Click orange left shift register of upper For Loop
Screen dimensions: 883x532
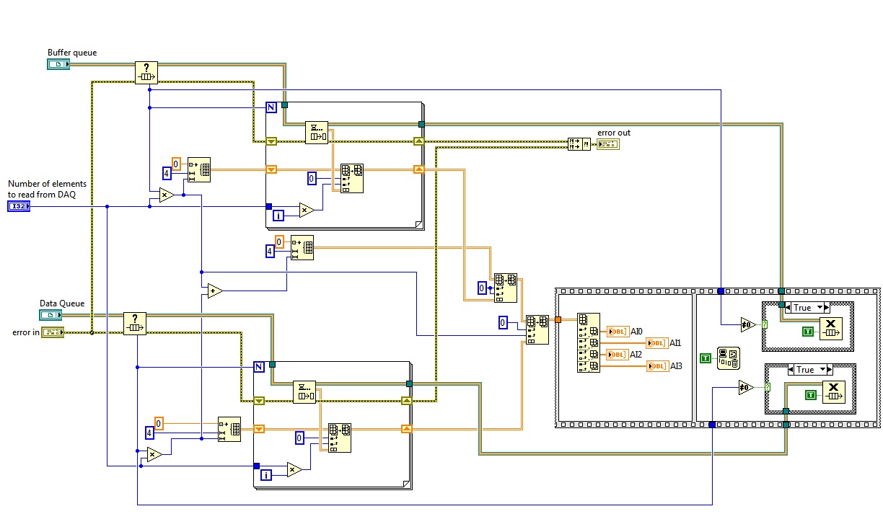pyautogui.click(x=271, y=169)
